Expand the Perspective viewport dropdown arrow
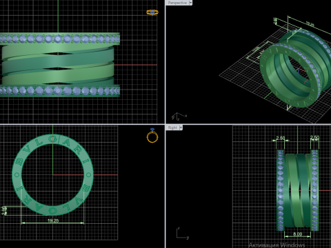Image resolution: width=331 pixels, height=248 pixels. coord(190,3)
